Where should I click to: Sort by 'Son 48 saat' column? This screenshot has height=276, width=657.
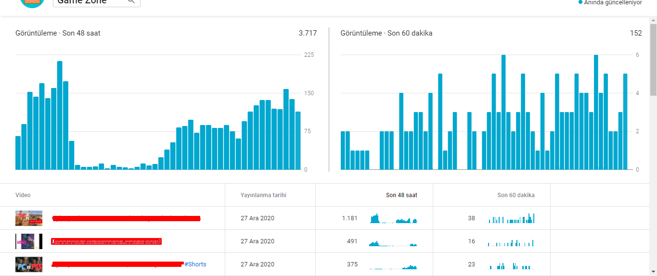401,195
